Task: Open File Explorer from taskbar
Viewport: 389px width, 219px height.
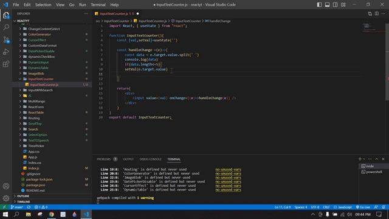Action: pyautogui.click(x=29, y=214)
